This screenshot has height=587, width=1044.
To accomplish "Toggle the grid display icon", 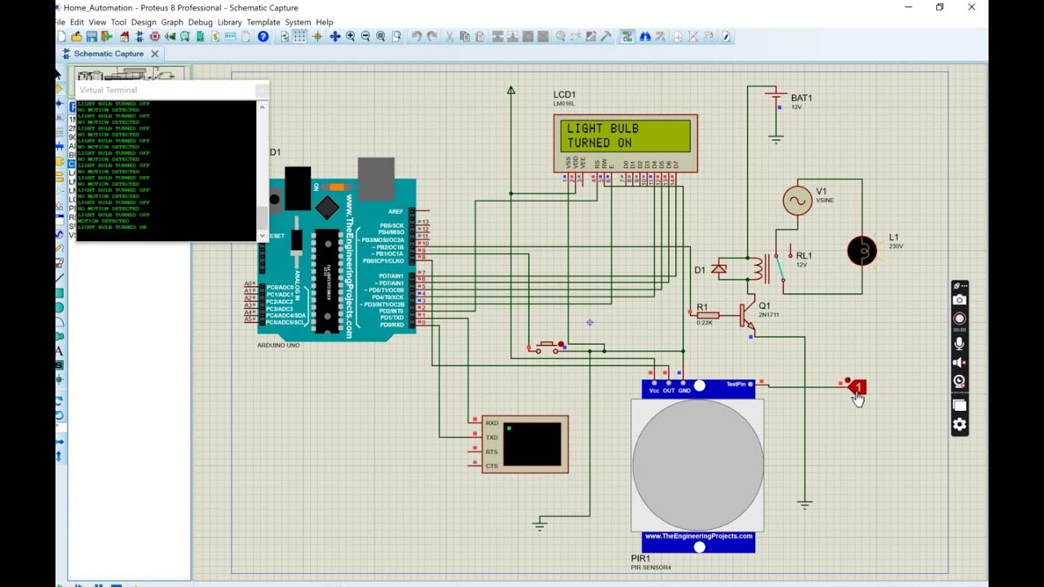I will 300,37.
